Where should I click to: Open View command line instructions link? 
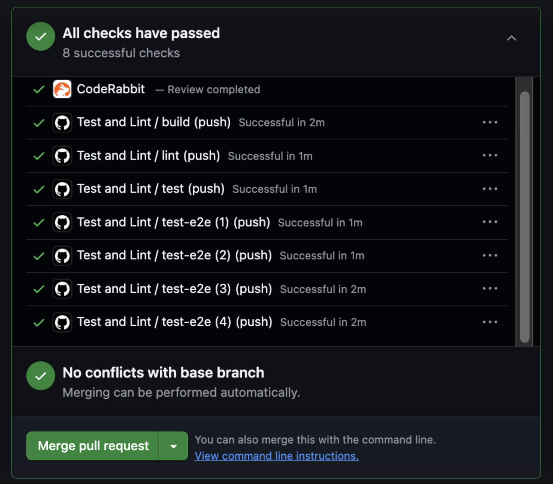(276, 456)
